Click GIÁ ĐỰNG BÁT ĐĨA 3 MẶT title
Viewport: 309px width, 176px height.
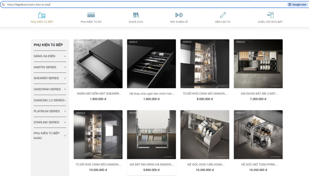pyautogui.click(x=259, y=94)
